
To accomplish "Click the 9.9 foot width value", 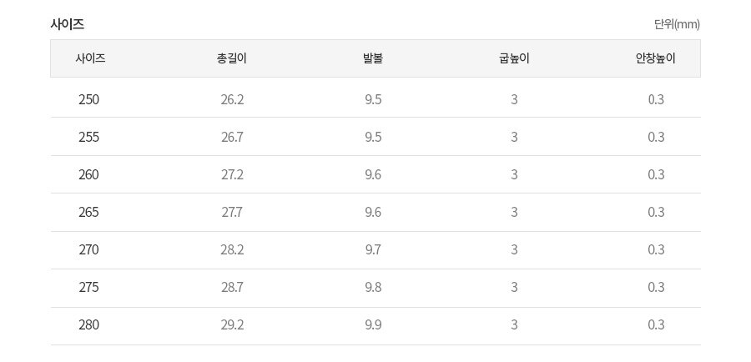I will tap(373, 325).
